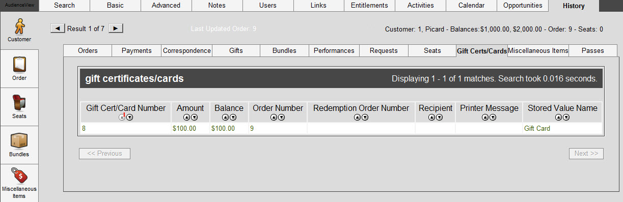Go to the previous result arrow
Screen dimensions: 623x202
pos(58,28)
